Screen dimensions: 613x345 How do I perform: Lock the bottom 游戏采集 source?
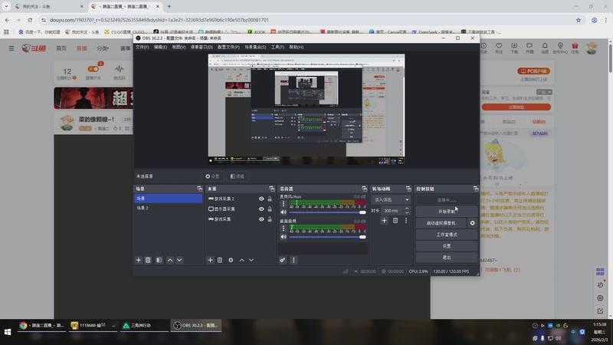point(270,219)
